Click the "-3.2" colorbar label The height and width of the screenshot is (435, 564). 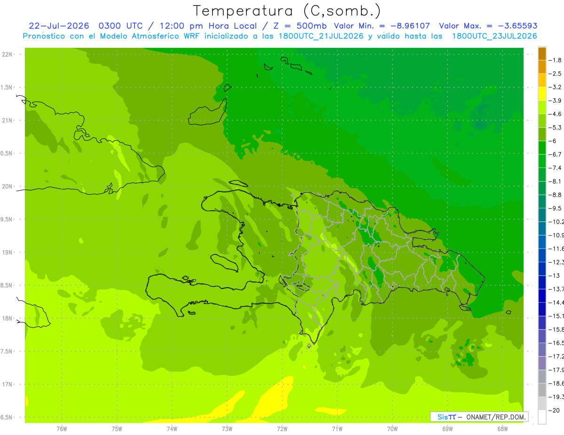(556, 87)
